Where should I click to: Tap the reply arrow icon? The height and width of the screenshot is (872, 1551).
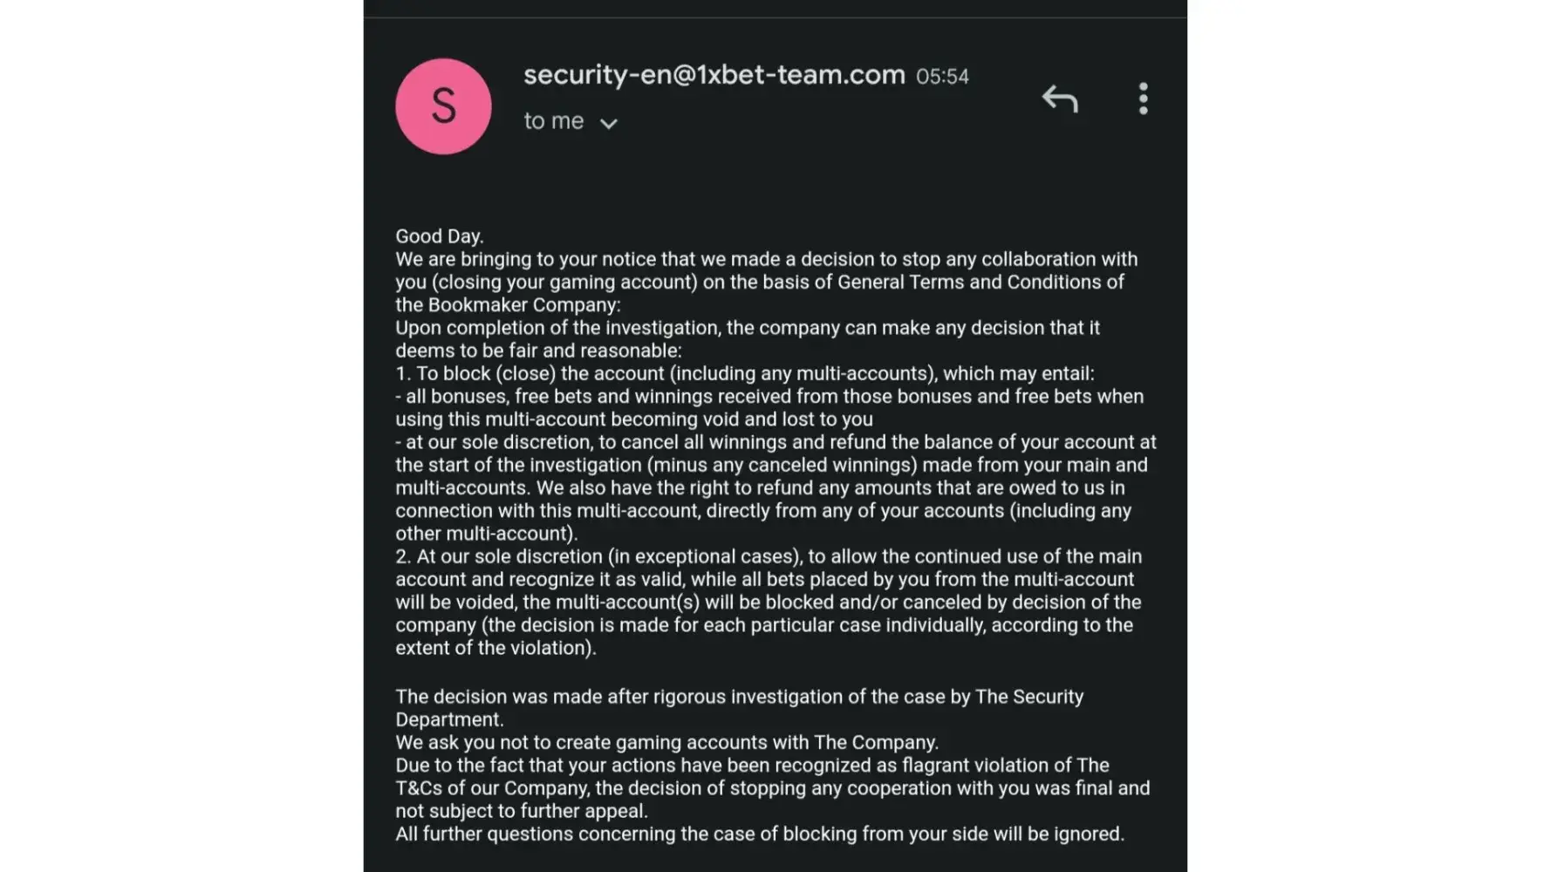1060,99
